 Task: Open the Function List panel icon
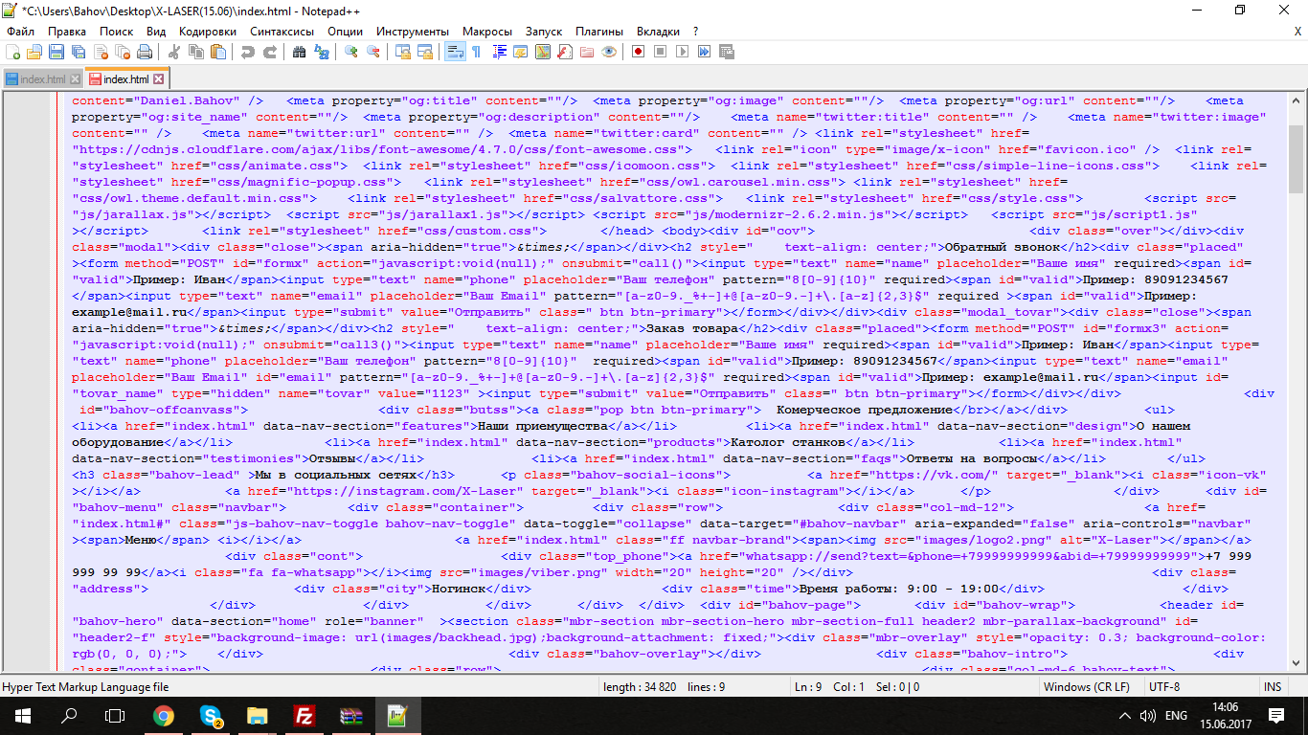565,52
